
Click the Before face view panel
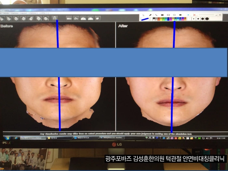pyautogui.click(x=57, y=76)
